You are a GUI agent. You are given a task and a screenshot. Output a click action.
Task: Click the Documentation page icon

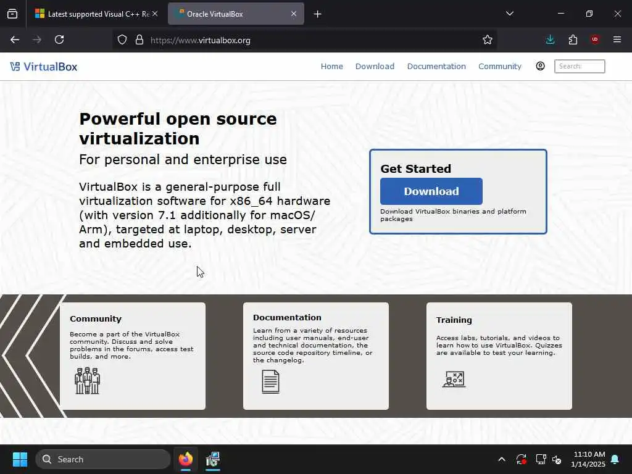pos(270,381)
